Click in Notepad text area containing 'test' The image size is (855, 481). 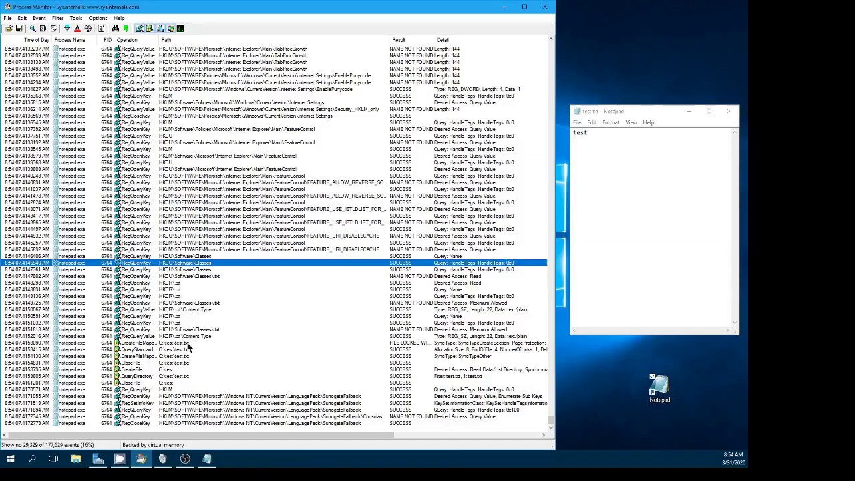[x=652, y=228]
